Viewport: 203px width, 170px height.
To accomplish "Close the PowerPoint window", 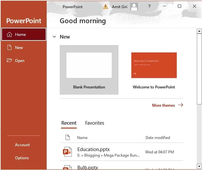I will pos(195,6).
